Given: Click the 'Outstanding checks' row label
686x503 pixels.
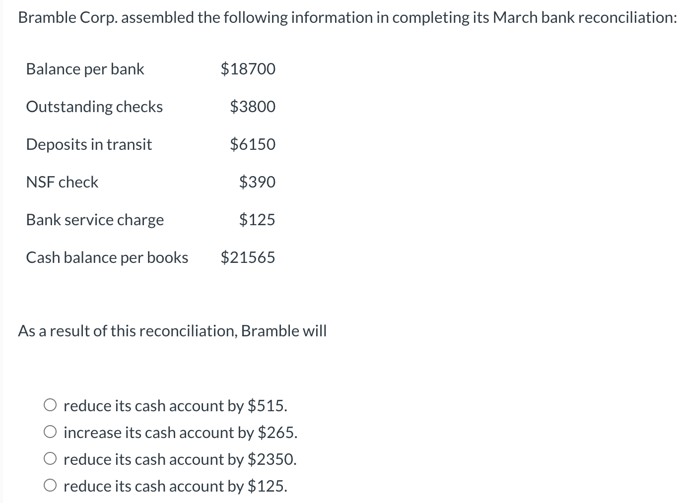Looking at the screenshot, I should (x=94, y=107).
